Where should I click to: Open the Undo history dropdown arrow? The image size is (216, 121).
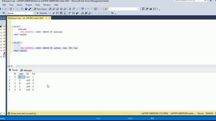coord(85,9)
